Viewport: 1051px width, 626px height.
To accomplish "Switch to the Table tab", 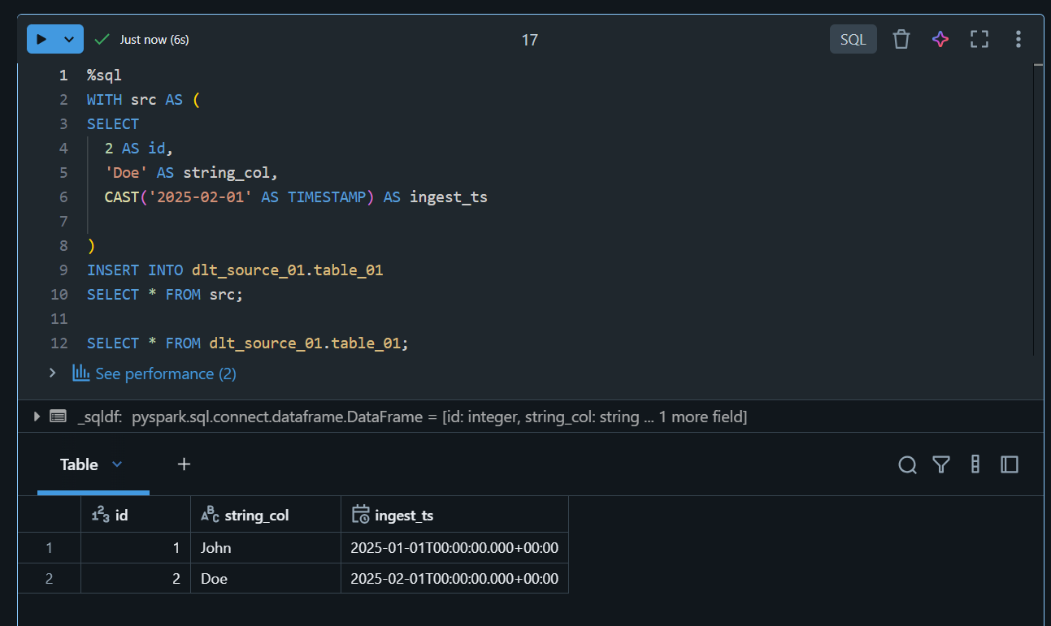I will point(78,464).
